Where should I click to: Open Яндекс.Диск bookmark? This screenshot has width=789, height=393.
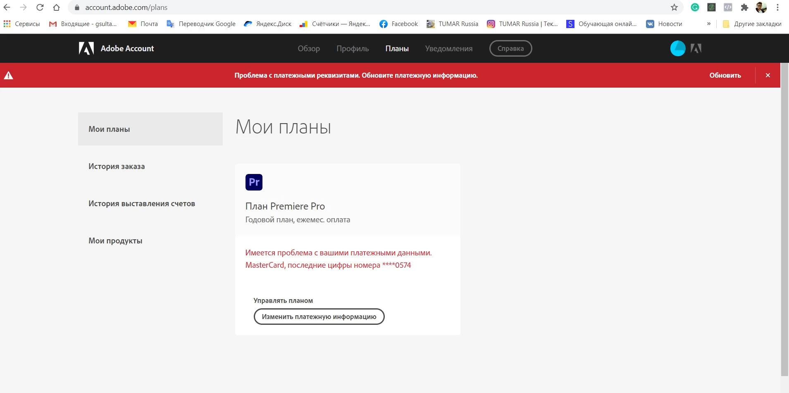[x=268, y=24]
